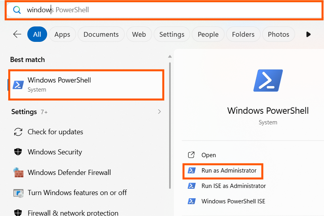This screenshot has width=324, height=216.
Task: Click the Turn Windows features icon
Action: click(18, 193)
